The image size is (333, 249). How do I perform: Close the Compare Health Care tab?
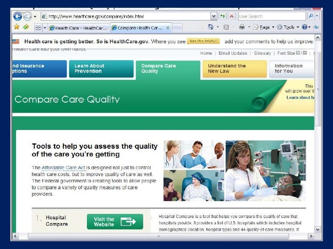tap(168, 28)
